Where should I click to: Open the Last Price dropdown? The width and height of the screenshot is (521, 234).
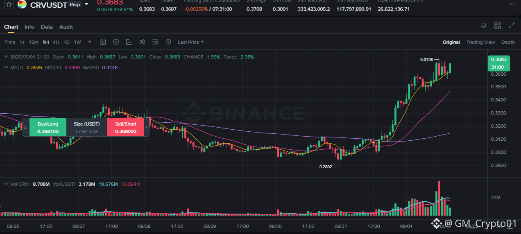tap(191, 42)
